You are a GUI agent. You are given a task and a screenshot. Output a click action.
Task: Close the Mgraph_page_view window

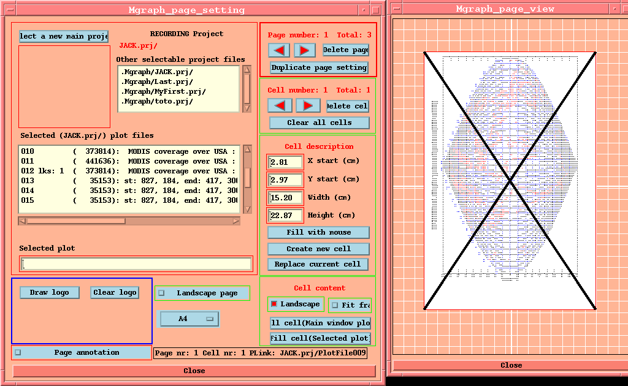(511, 365)
